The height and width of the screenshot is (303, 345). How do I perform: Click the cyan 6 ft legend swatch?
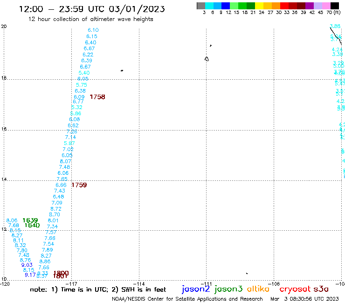click(209, 6)
